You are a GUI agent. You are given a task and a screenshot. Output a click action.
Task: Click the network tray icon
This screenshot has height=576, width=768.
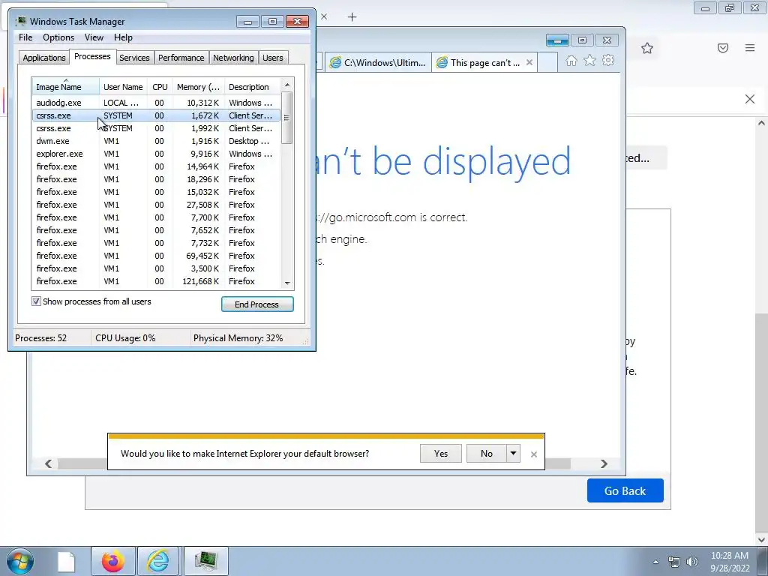pos(674,562)
